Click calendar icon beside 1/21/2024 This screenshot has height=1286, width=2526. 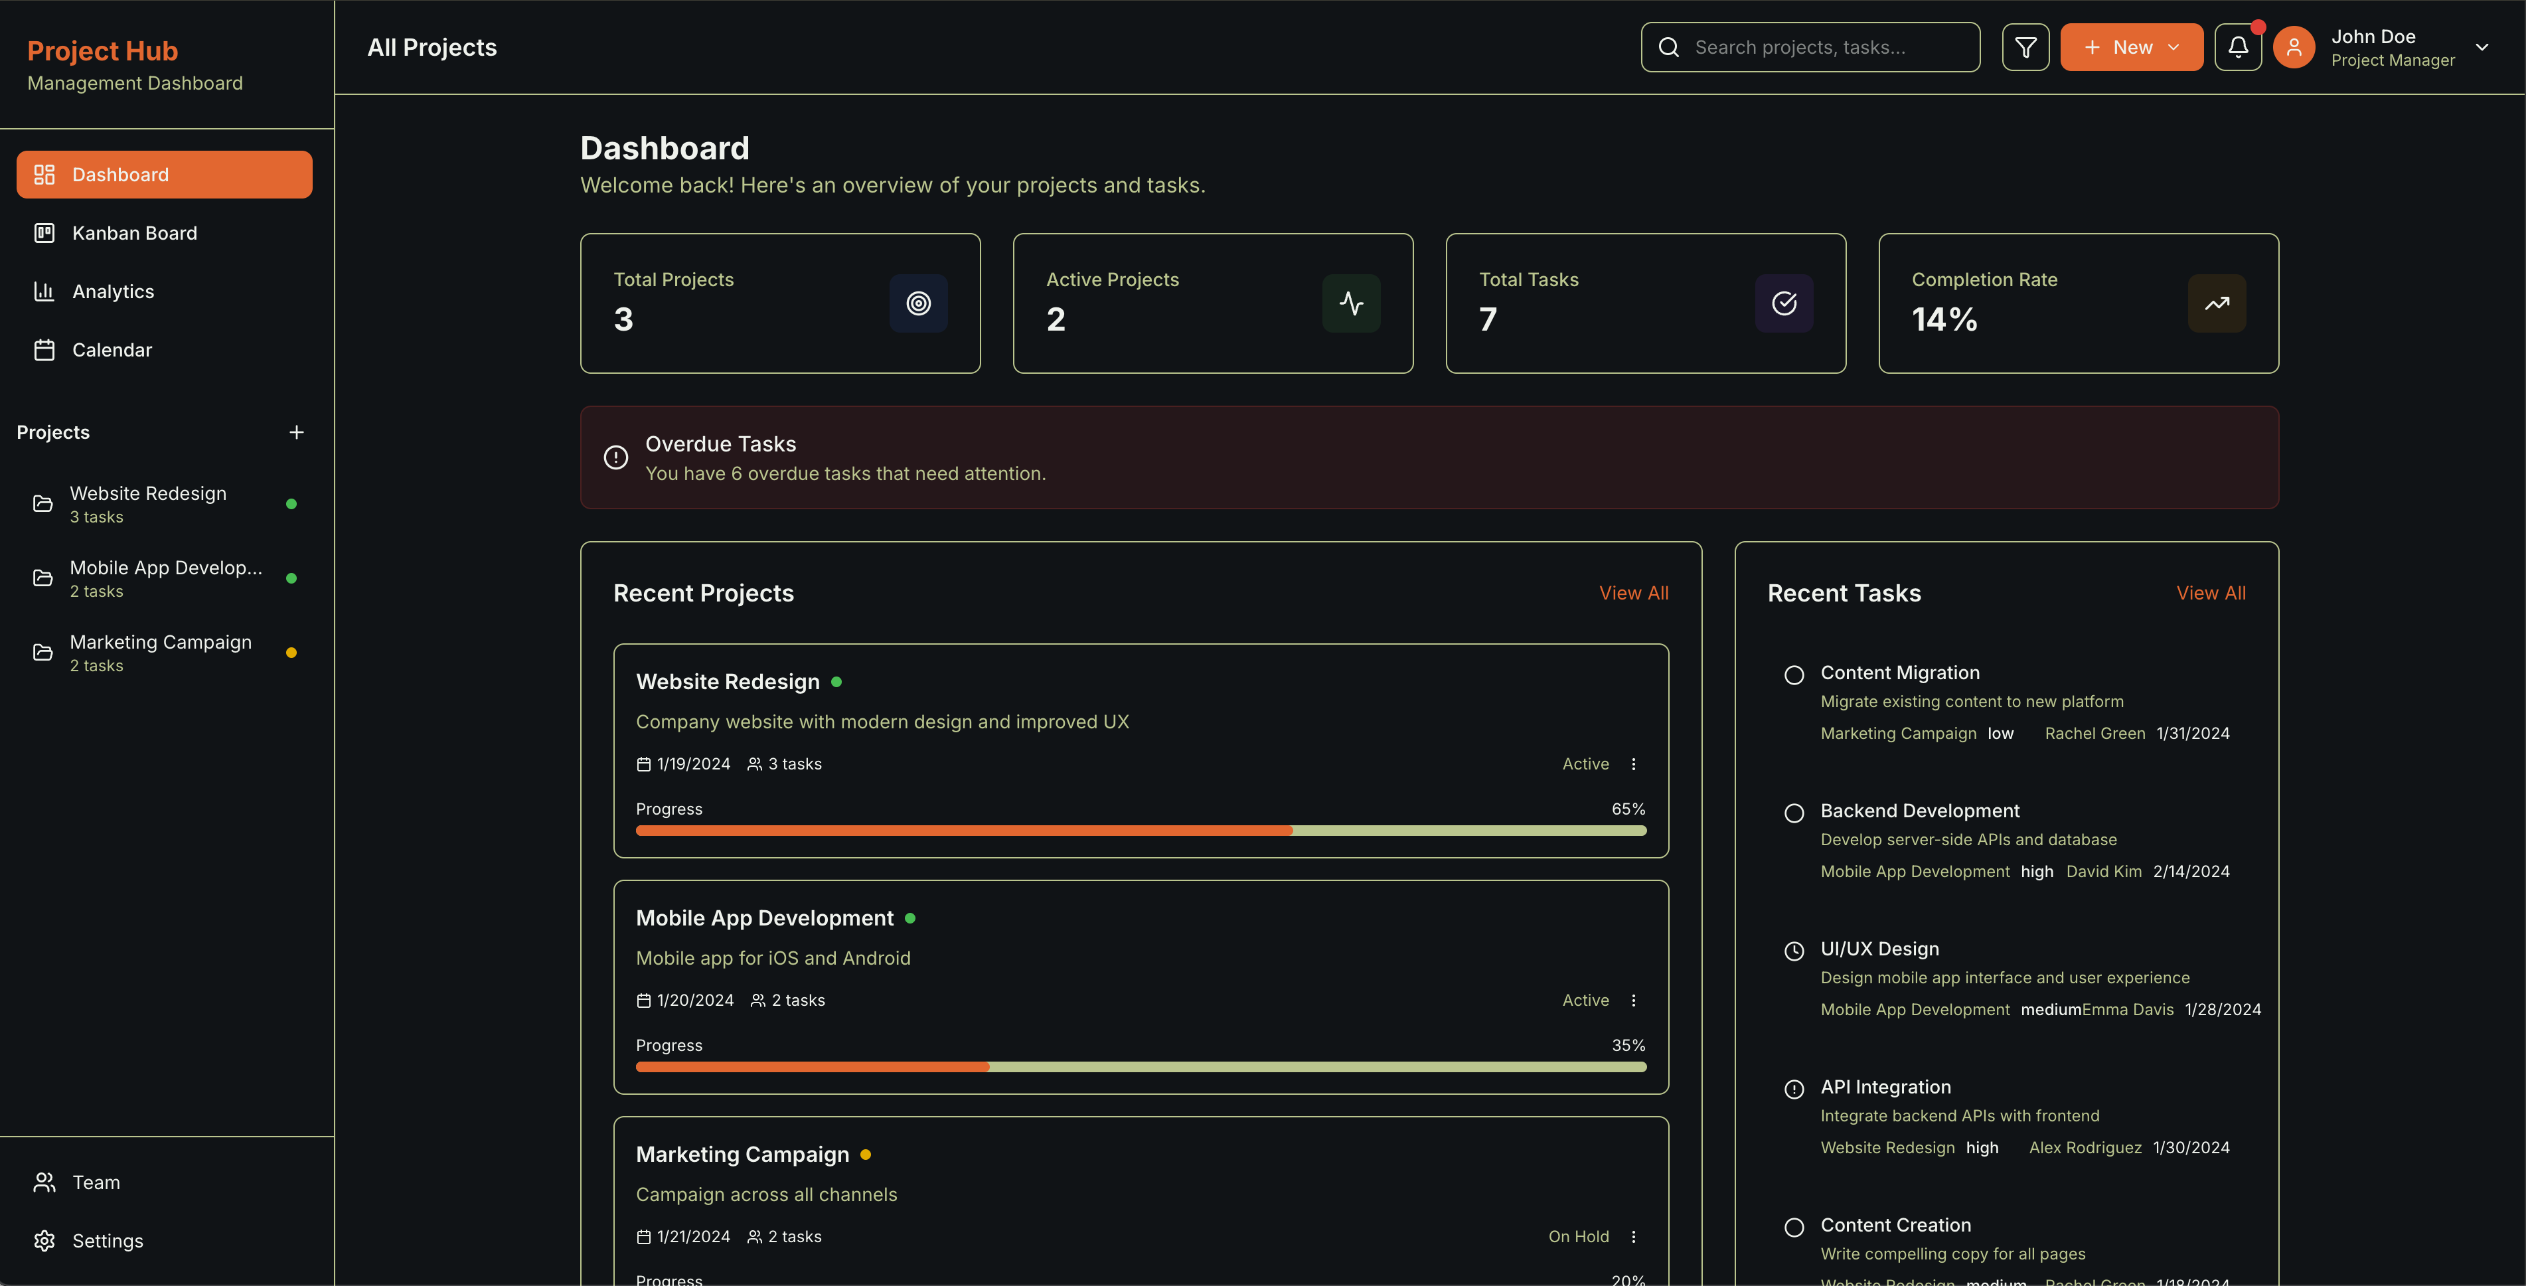coord(643,1237)
